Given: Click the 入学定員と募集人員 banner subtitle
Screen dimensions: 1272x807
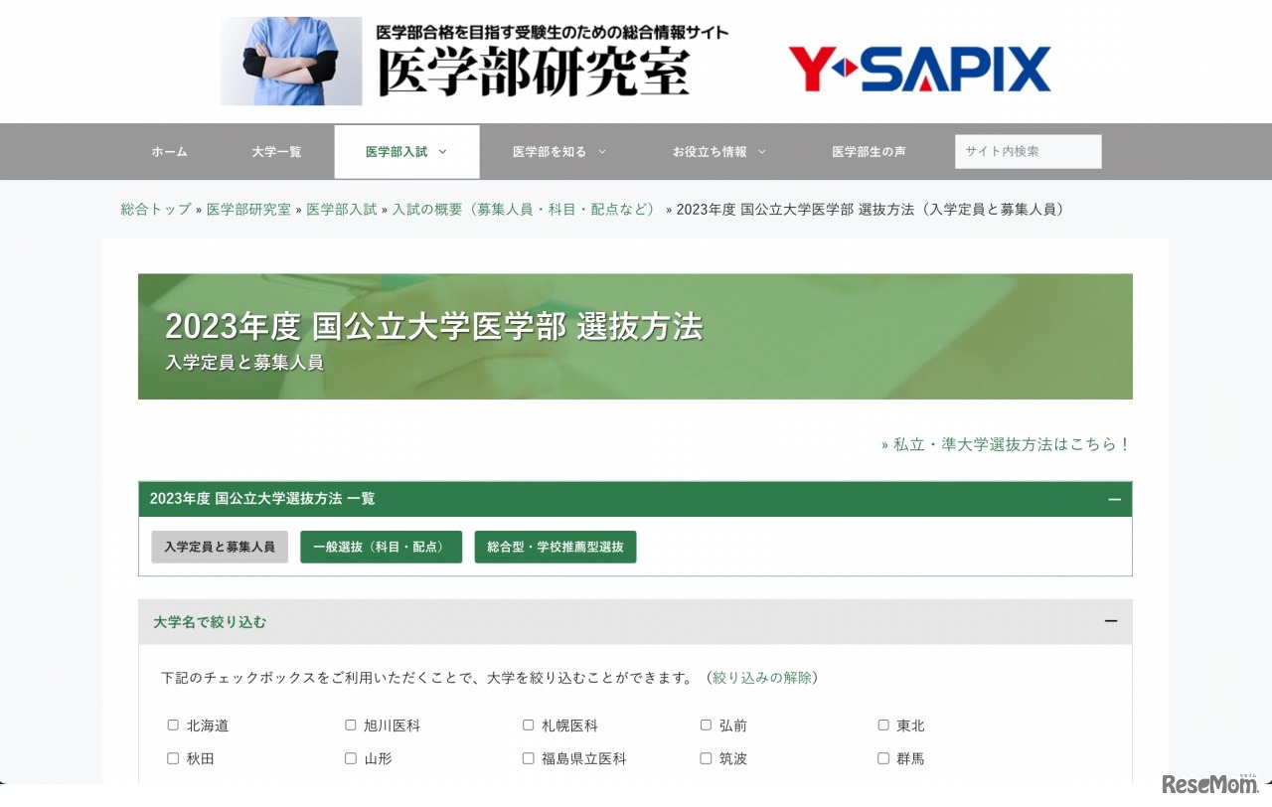Looking at the screenshot, I should point(244,363).
